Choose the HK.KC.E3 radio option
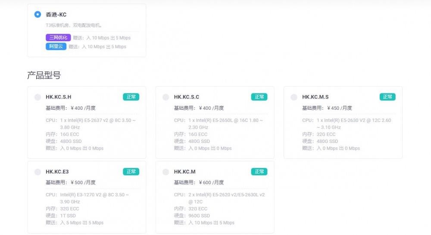431x235 pixels. [37, 172]
